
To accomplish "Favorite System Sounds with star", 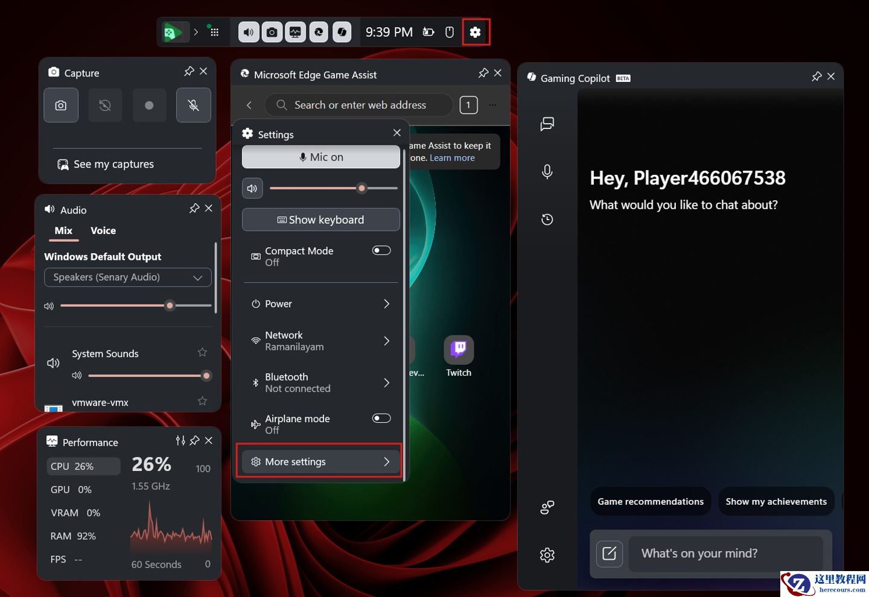I will pyautogui.click(x=202, y=352).
